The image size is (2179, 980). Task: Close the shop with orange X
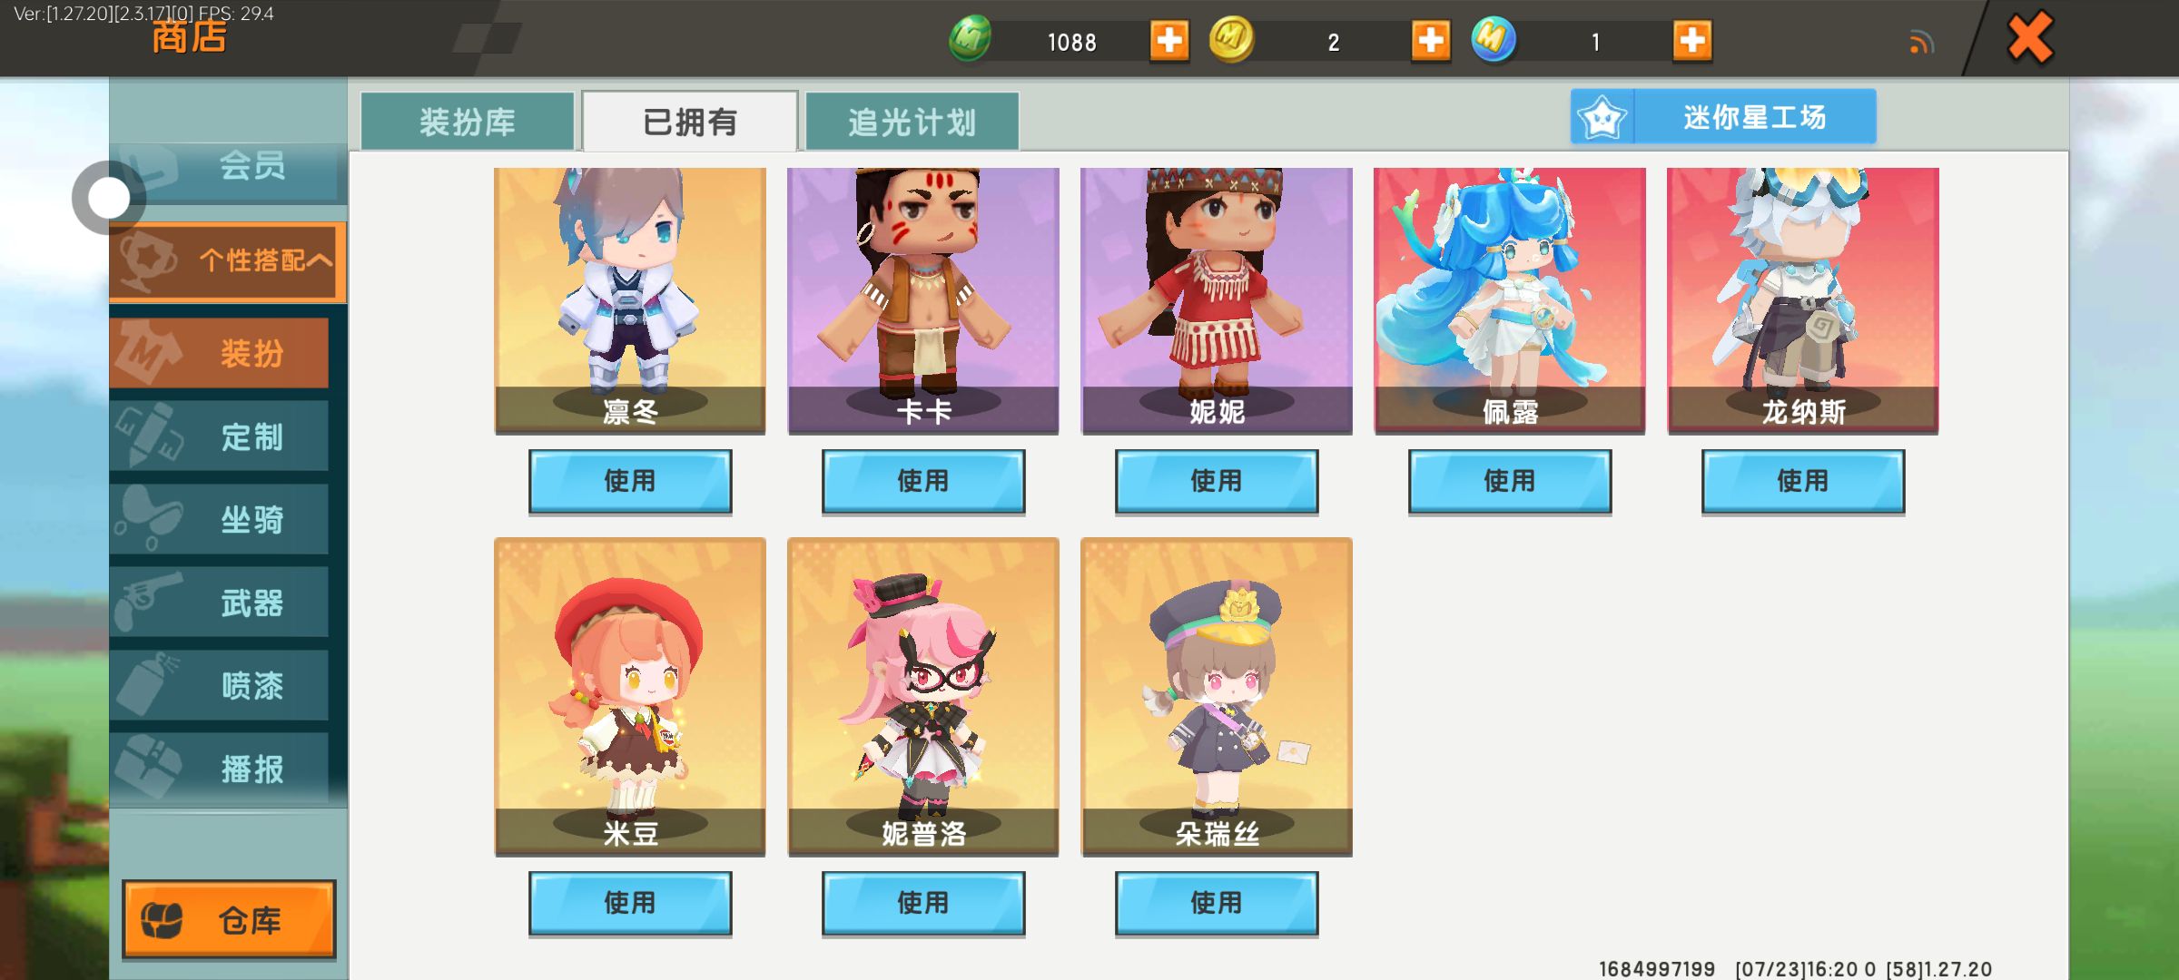(2030, 38)
